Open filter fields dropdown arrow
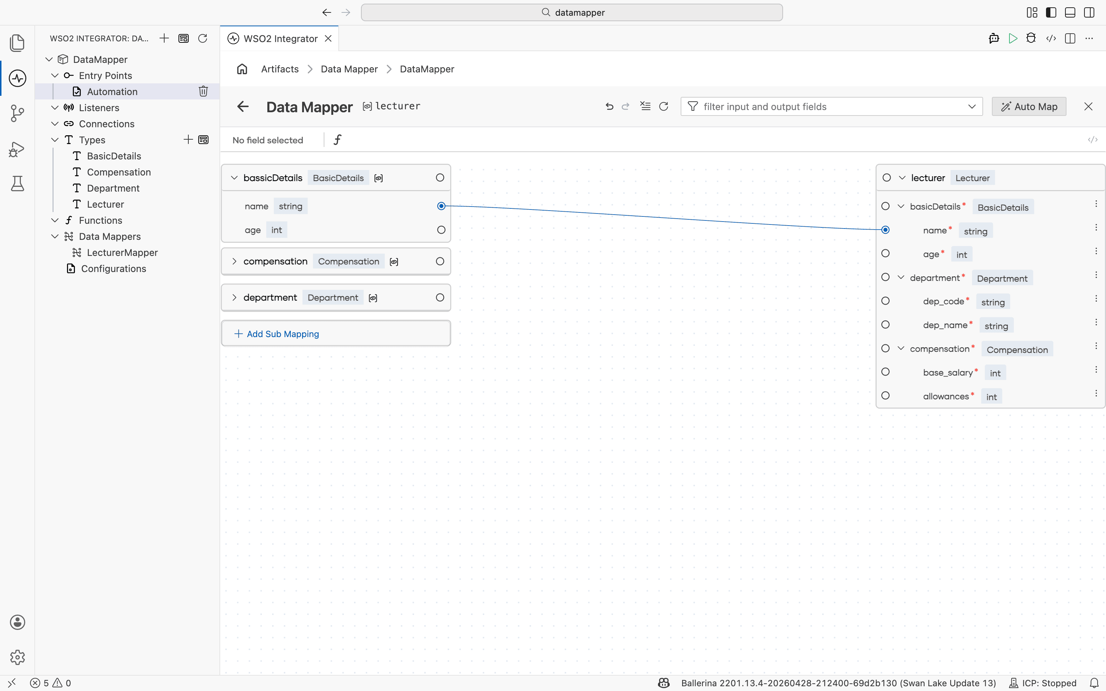Image resolution: width=1106 pixels, height=691 pixels. click(x=972, y=106)
